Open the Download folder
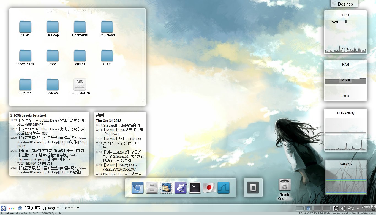 (x=107, y=28)
